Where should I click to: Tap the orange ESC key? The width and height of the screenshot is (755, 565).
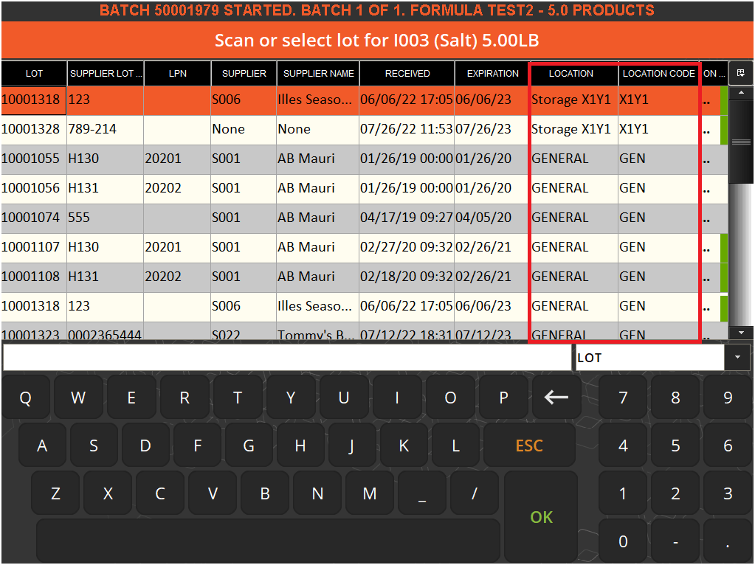(x=529, y=446)
